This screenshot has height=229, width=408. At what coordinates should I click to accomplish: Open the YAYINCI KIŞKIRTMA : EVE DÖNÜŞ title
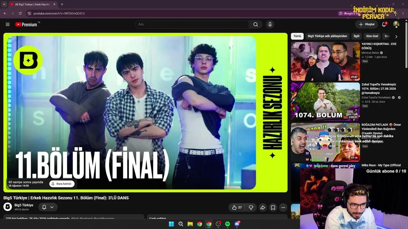coord(379,46)
